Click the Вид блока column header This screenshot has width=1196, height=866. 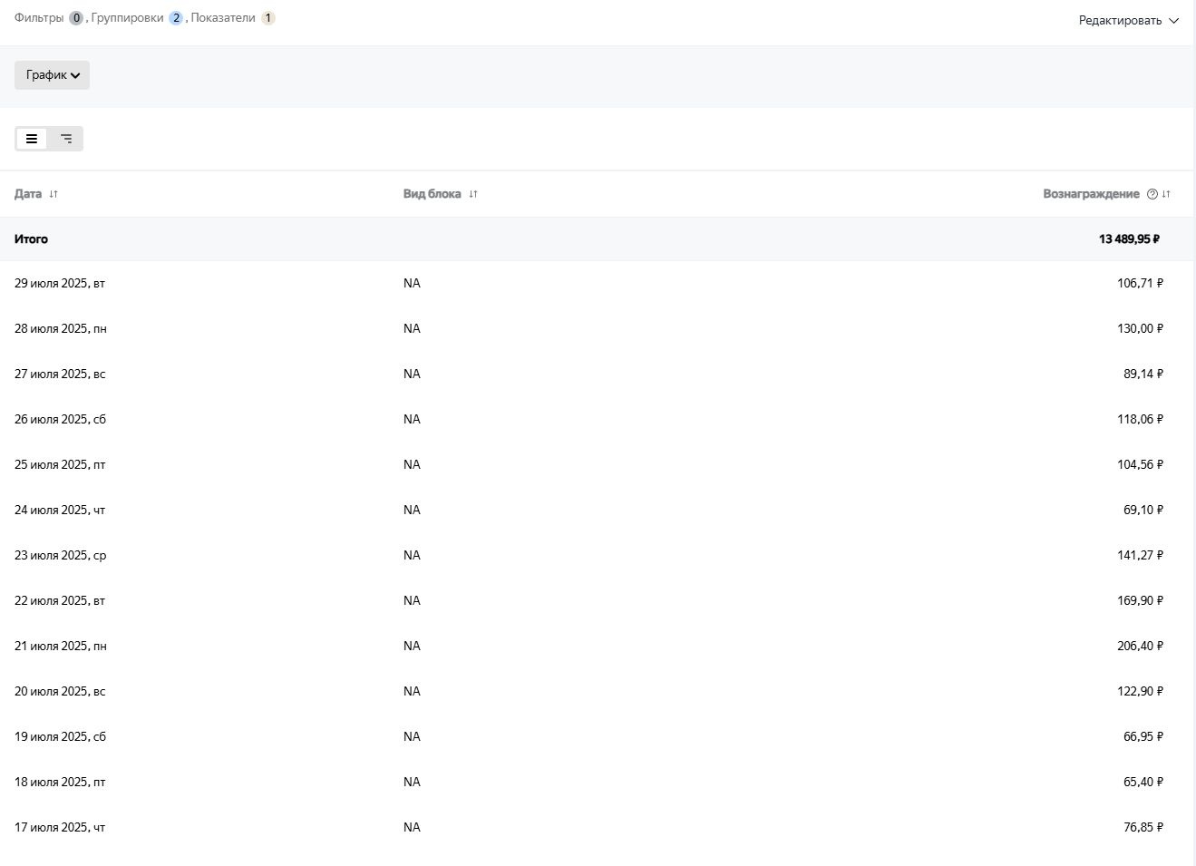(x=433, y=194)
